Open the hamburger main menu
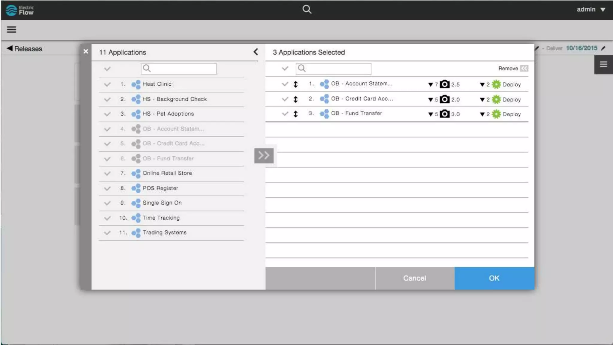The height and width of the screenshot is (345, 613). pos(11,29)
